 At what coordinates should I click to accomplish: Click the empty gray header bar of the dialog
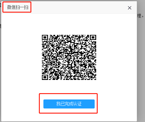click(x=78, y=8)
